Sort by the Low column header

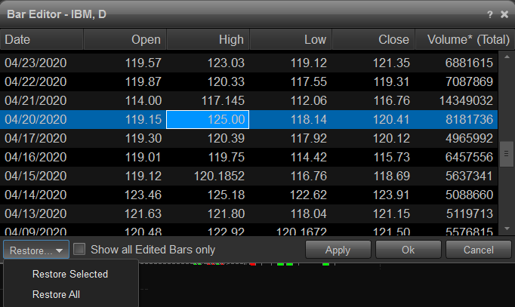point(291,39)
